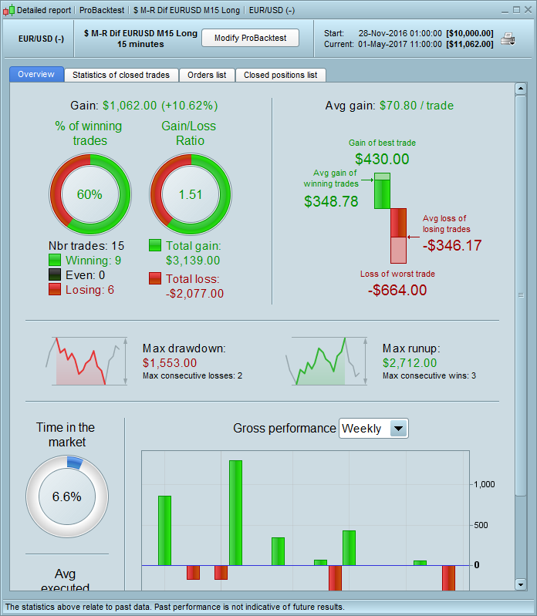This screenshot has width=537, height=616.
Task: Click Total loss -$2,077.00 value
Action: [x=194, y=293]
